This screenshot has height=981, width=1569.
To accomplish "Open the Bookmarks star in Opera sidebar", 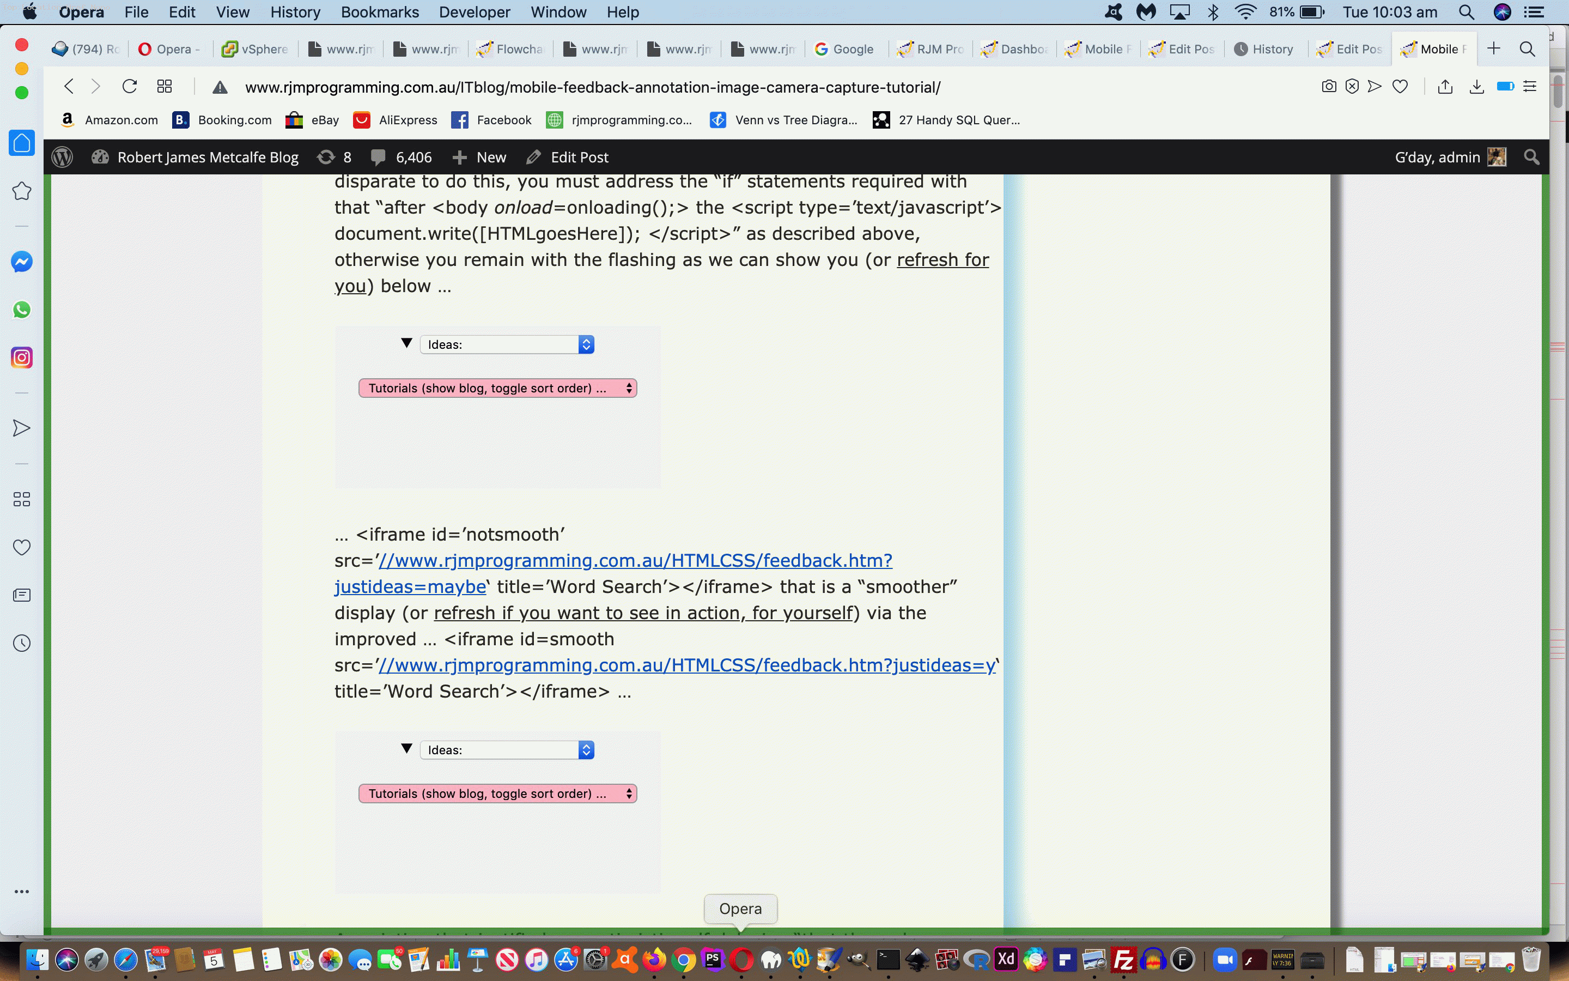I will point(21,191).
